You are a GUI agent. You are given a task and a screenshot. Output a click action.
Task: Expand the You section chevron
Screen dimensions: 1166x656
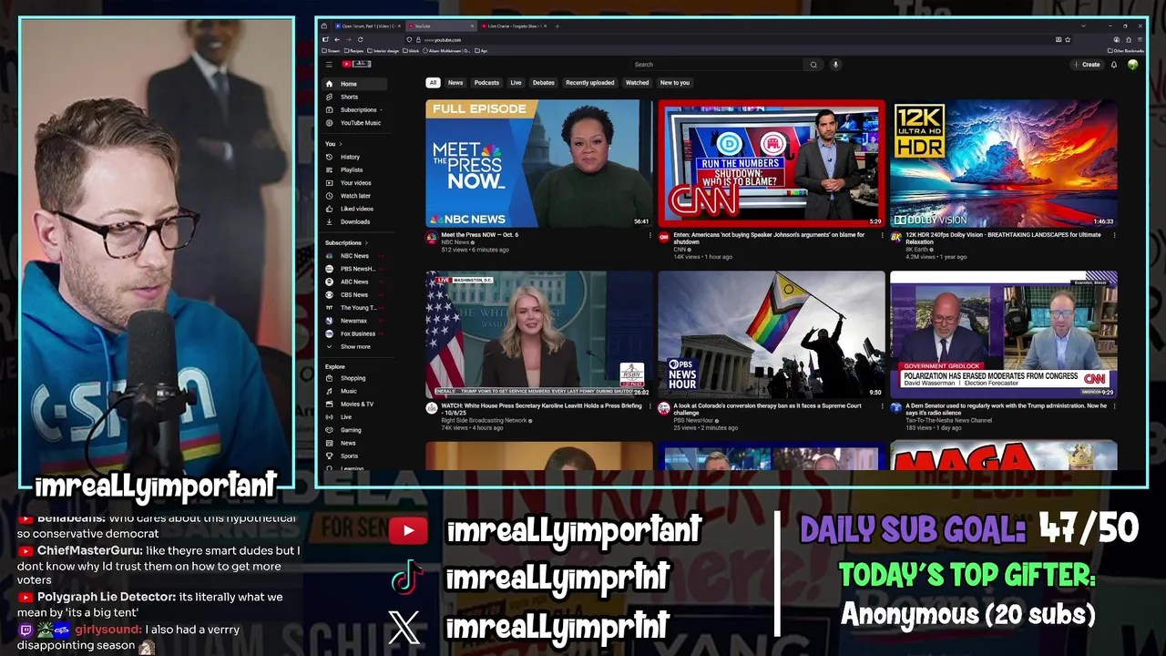click(x=342, y=144)
